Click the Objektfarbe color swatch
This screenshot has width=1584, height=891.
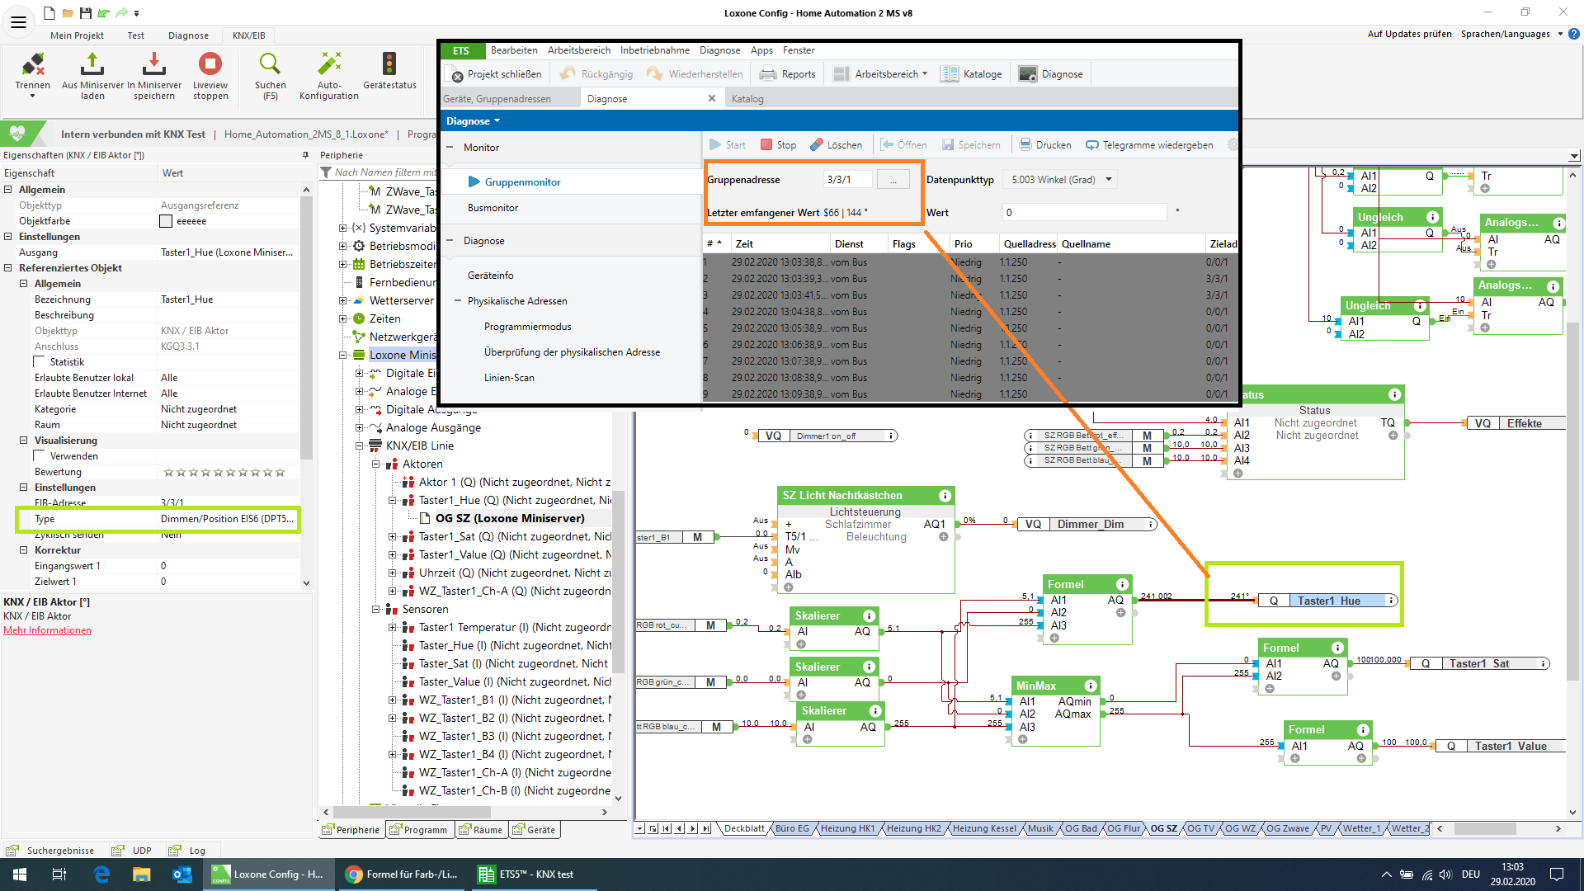(x=166, y=221)
